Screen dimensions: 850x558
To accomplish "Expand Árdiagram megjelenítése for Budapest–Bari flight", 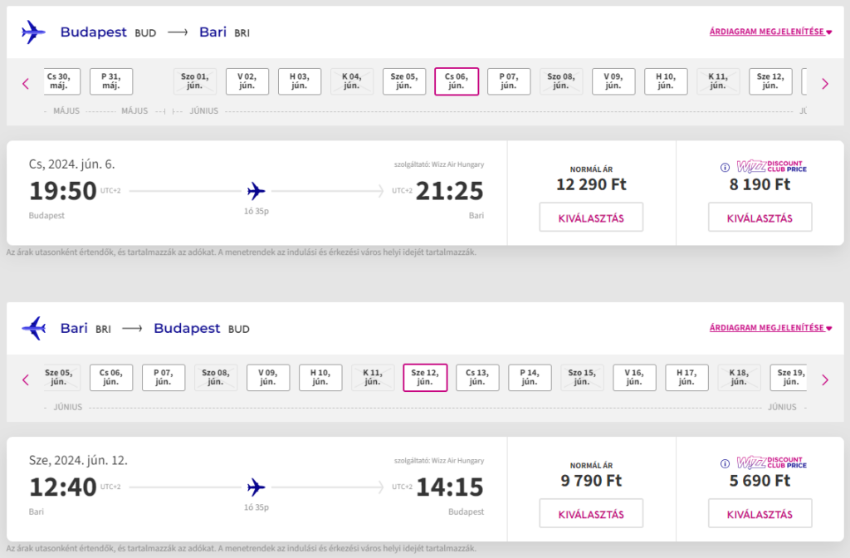I will coord(770,32).
